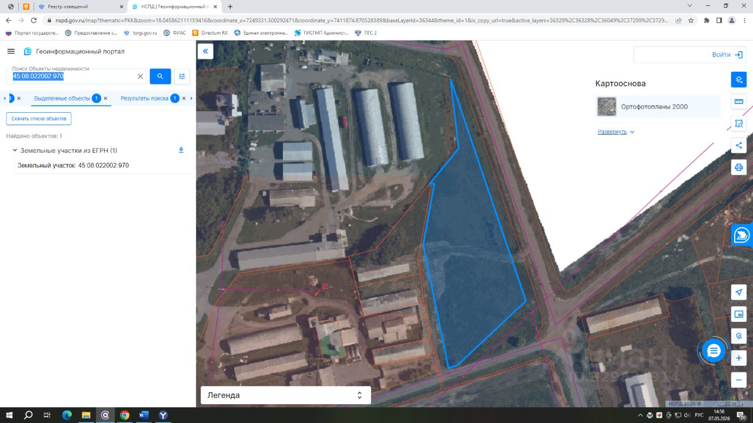Click the geolocation arrow icon
The image size is (753, 423).
[738, 292]
